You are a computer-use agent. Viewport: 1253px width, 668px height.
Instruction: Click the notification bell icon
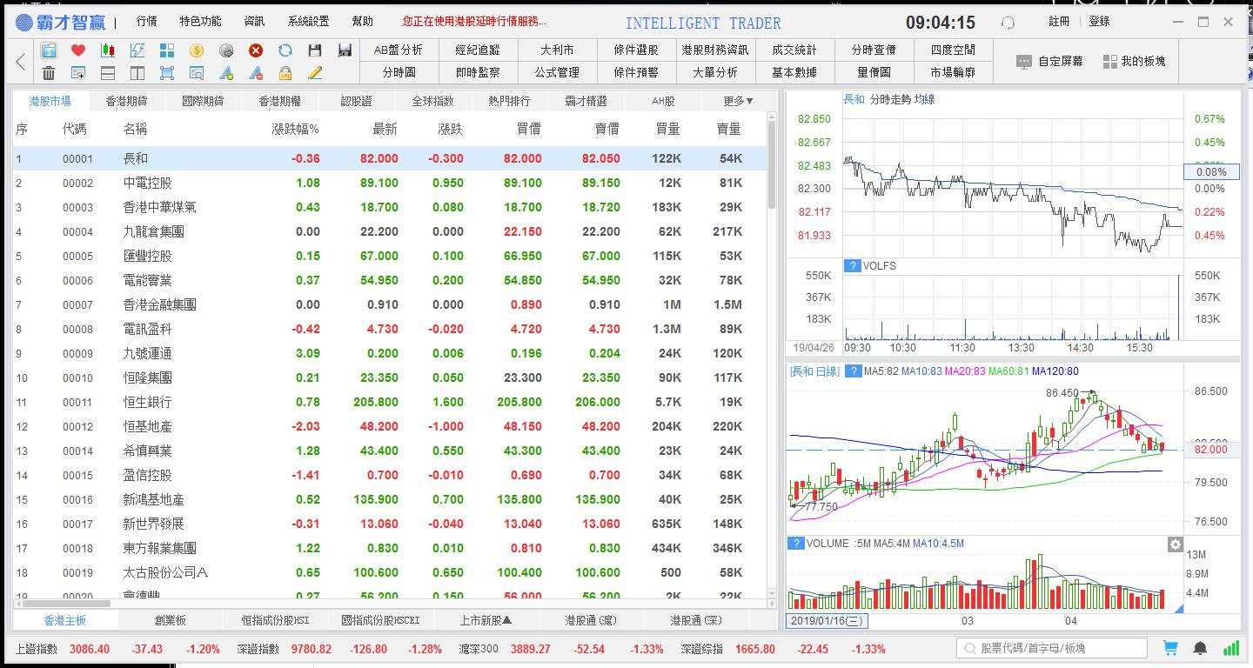pos(1200,648)
